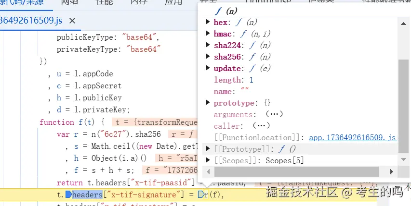Click the popup vertical scrollbar thumb
This screenshot has width=411, height=206.
[x=403, y=106]
